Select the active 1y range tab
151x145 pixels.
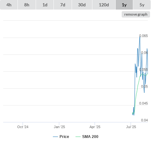(x=124, y=5)
